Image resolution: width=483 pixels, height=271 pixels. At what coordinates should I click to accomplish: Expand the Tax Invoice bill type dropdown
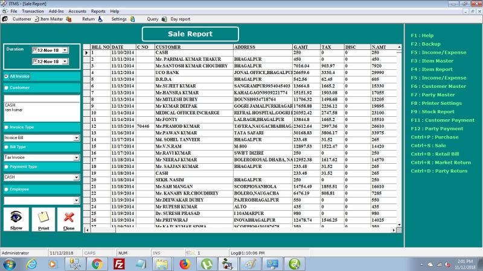77,157
